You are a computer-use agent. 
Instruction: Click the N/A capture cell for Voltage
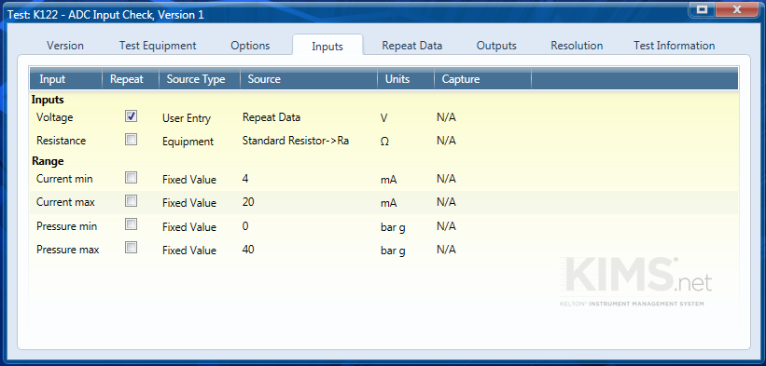[x=446, y=117]
